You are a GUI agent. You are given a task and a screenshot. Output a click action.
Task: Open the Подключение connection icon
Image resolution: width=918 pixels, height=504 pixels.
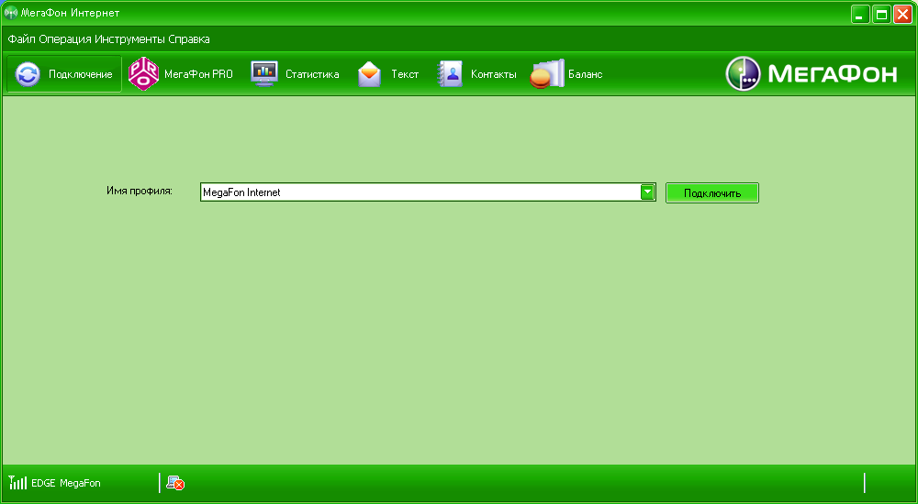click(28, 75)
